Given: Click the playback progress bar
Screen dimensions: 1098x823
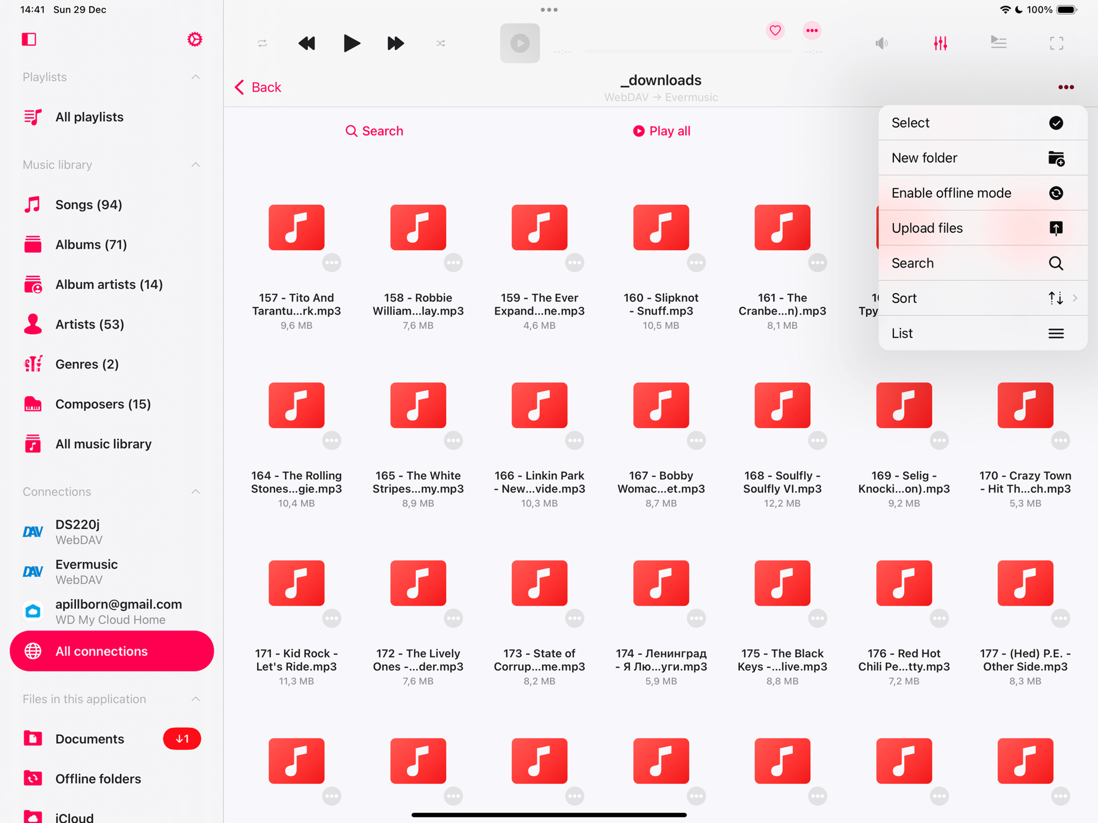Looking at the screenshot, I should point(687,51).
